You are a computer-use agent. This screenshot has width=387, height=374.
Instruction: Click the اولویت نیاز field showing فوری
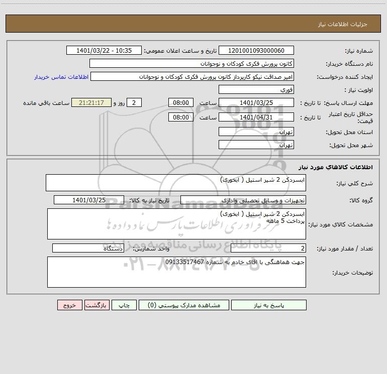(x=256, y=89)
